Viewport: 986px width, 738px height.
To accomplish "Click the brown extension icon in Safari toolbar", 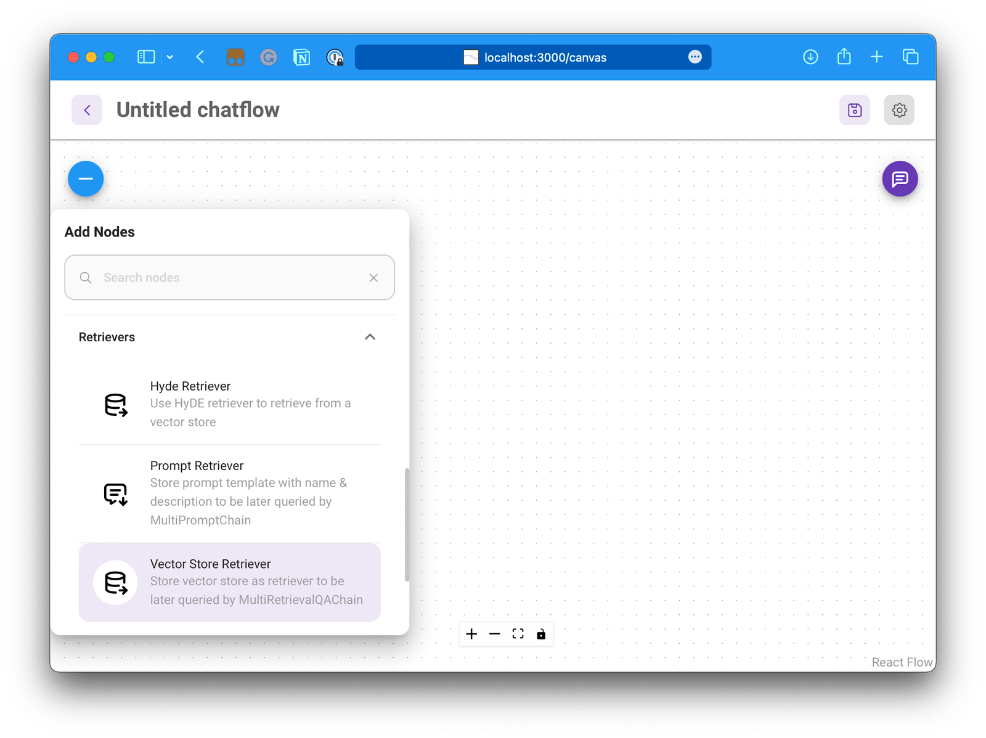I will (235, 57).
